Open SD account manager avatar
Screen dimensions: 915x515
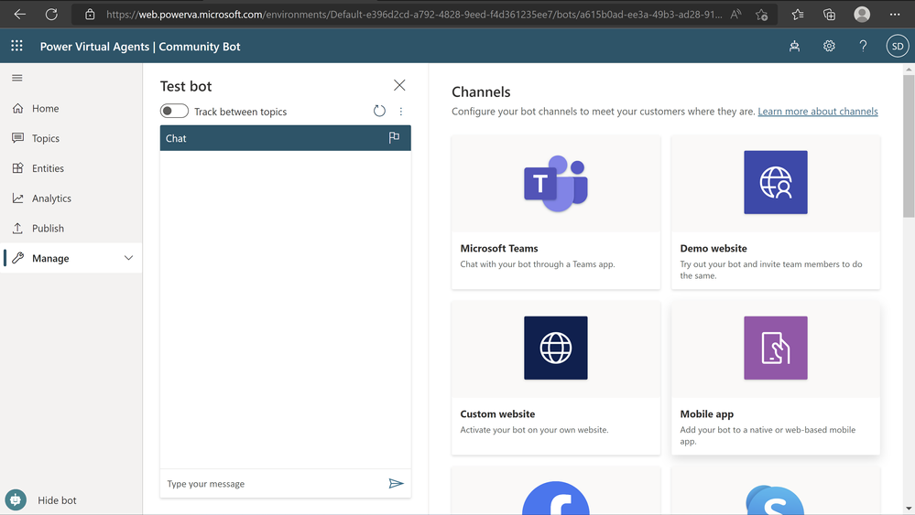point(898,46)
